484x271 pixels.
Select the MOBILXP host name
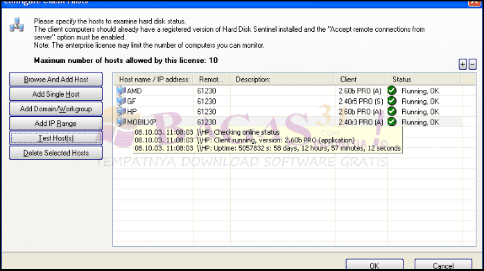141,122
